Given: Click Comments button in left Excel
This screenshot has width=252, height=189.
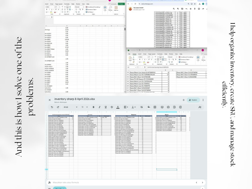Looking at the screenshot, I should (x=113, y=4).
